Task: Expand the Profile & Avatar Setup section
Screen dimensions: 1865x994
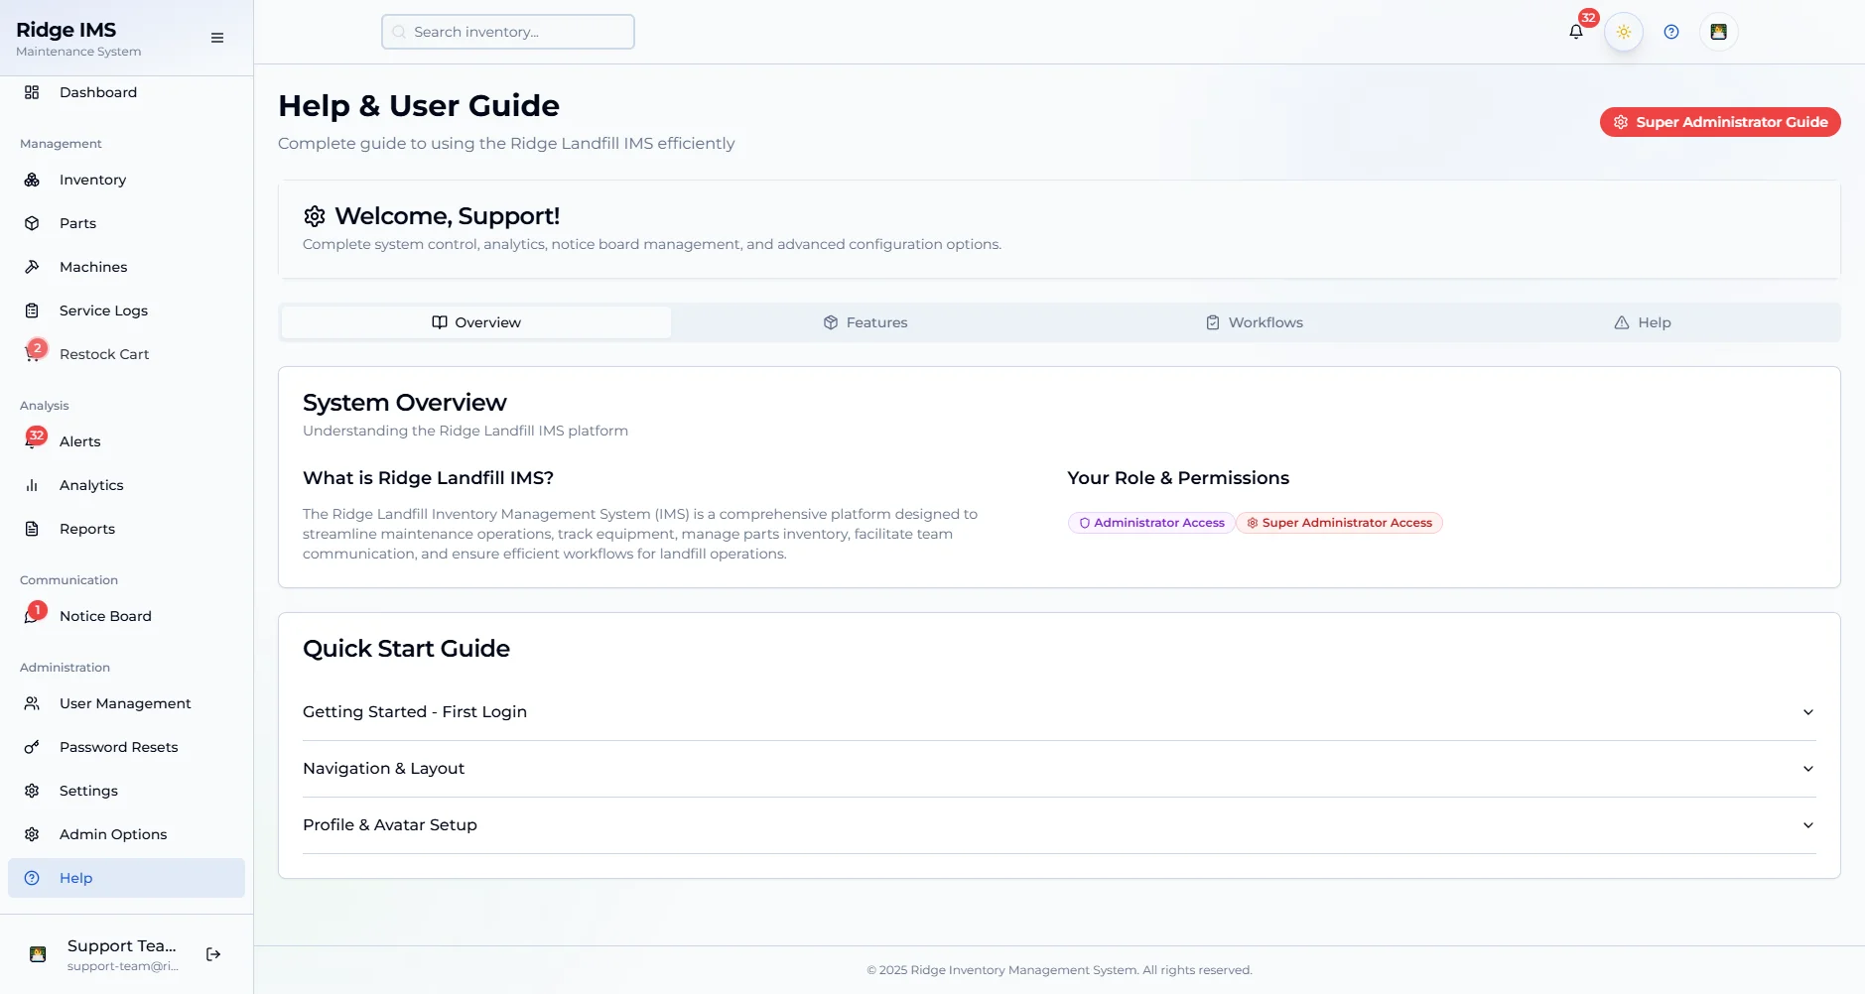Action: coord(1058,825)
